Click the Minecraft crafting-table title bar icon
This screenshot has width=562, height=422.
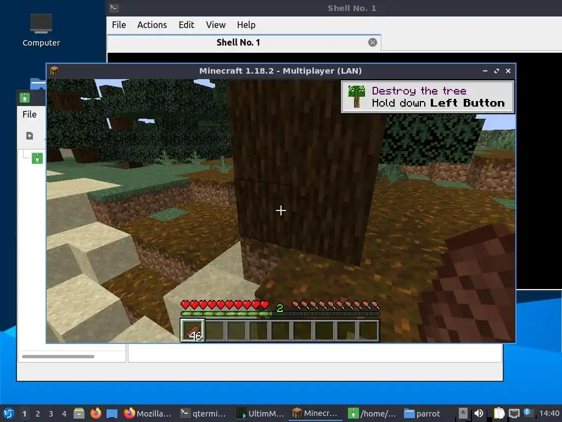tap(54, 71)
